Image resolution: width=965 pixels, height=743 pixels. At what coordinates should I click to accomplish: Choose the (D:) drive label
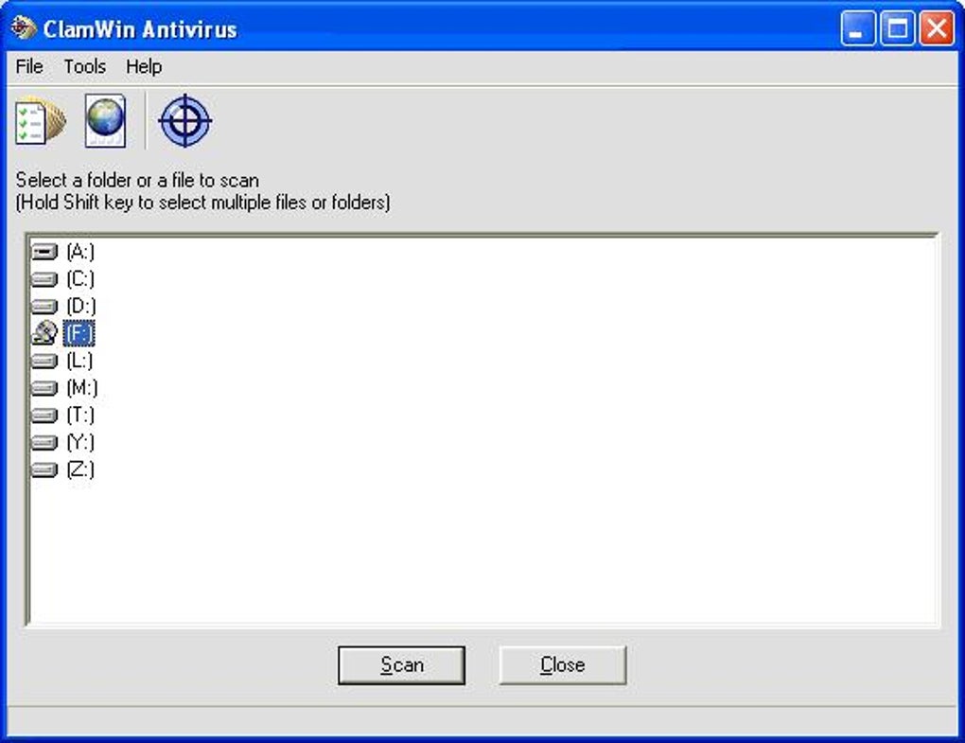(x=80, y=306)
